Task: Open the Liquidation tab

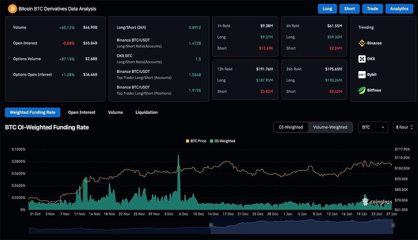Action: point(146,112)
